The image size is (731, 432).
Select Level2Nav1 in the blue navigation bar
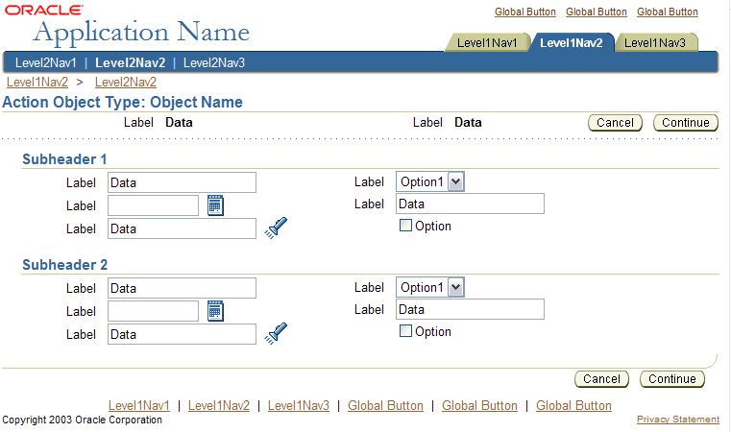click(46, 63)
